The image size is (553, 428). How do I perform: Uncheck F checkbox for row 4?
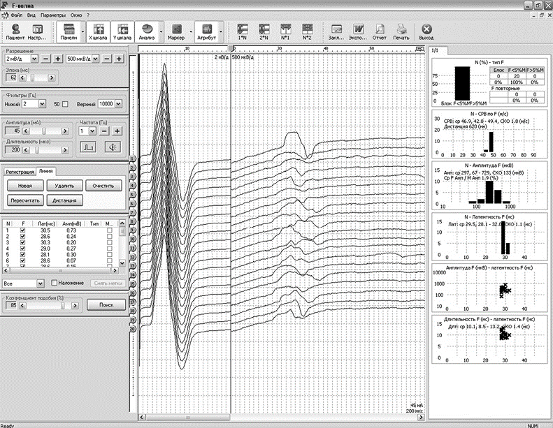tap(23, 249)
